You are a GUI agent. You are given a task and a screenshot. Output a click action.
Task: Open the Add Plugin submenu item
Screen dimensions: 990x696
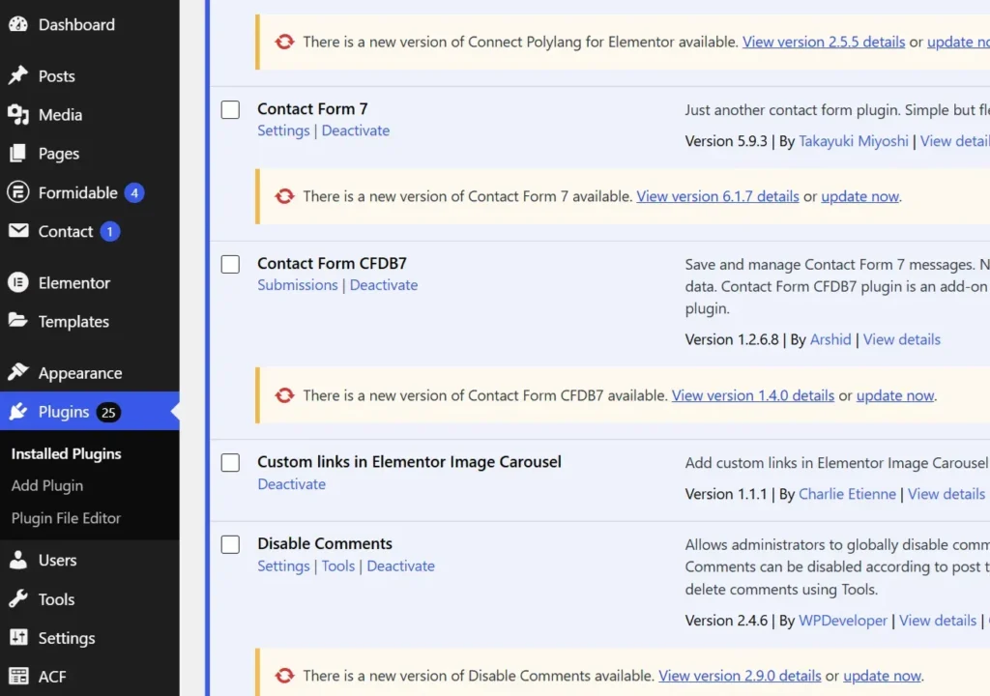tap(47, 485)
